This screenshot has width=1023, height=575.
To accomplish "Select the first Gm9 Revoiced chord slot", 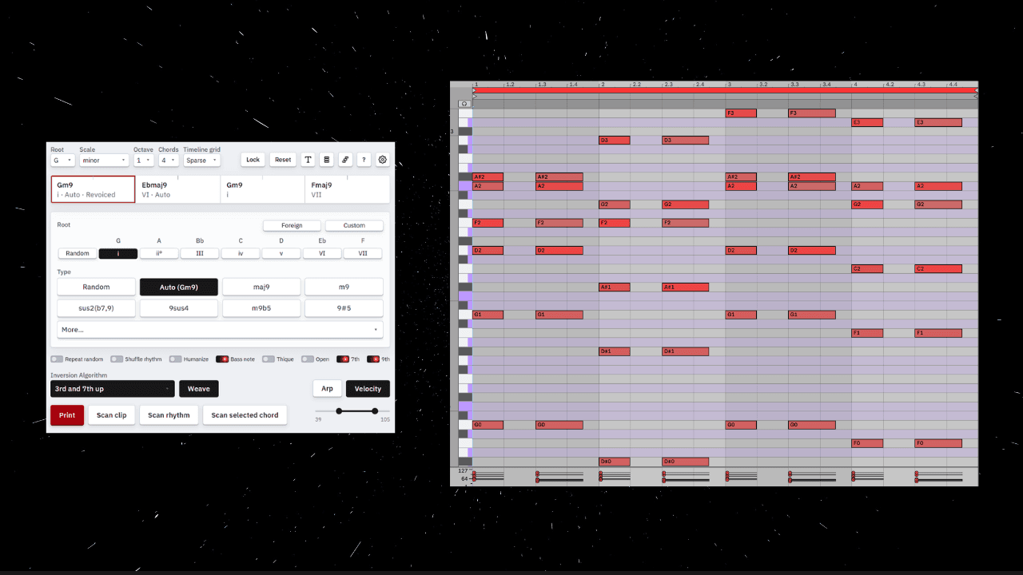I will (93, 189).
